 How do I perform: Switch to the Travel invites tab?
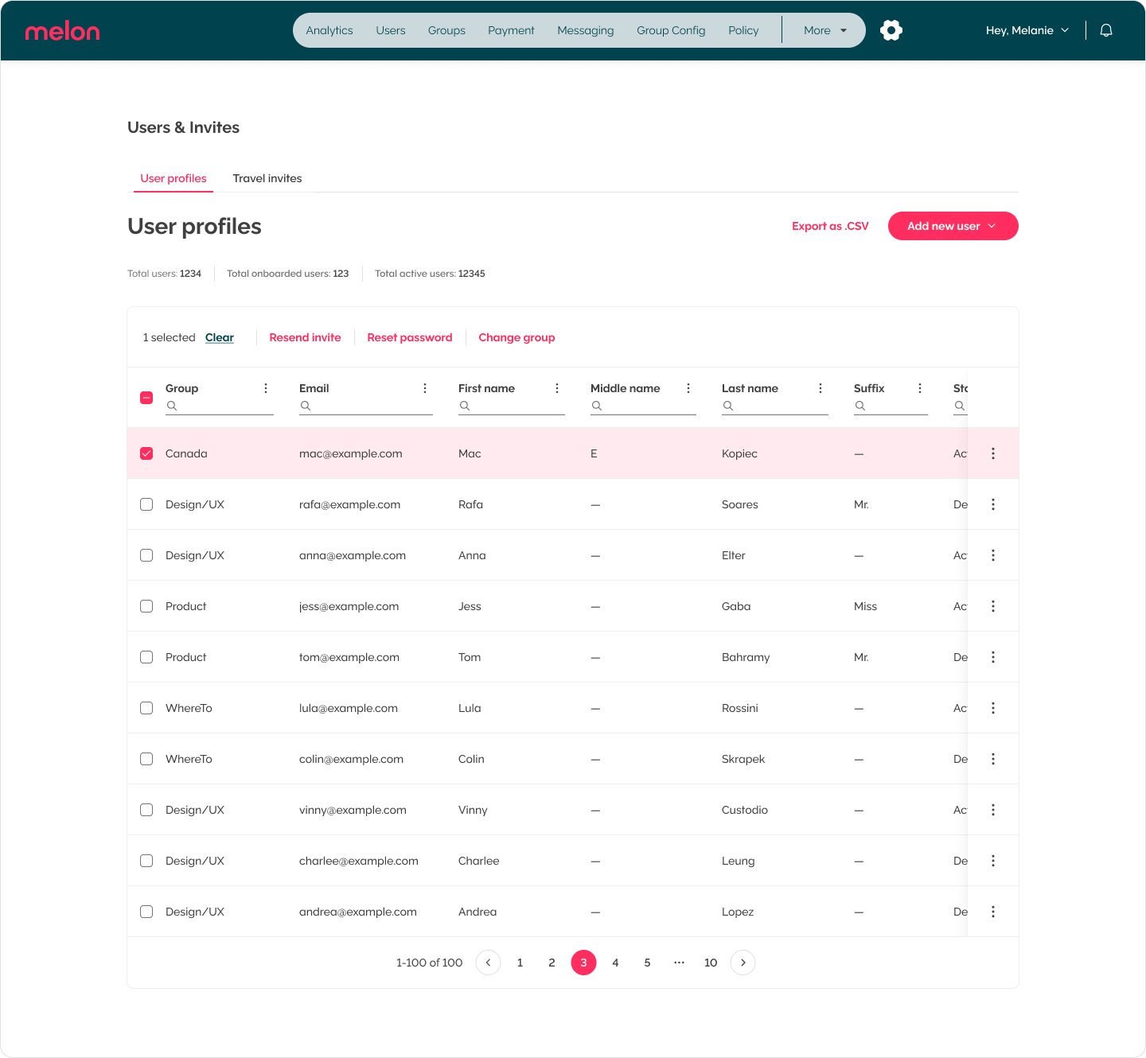[x=267, y=178]
